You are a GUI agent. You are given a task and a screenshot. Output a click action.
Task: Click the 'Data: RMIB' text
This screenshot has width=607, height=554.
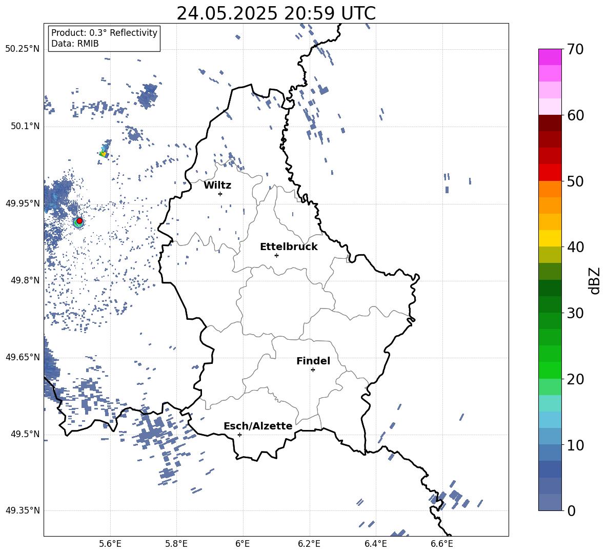pyautogui.click(x=75, y=44)
